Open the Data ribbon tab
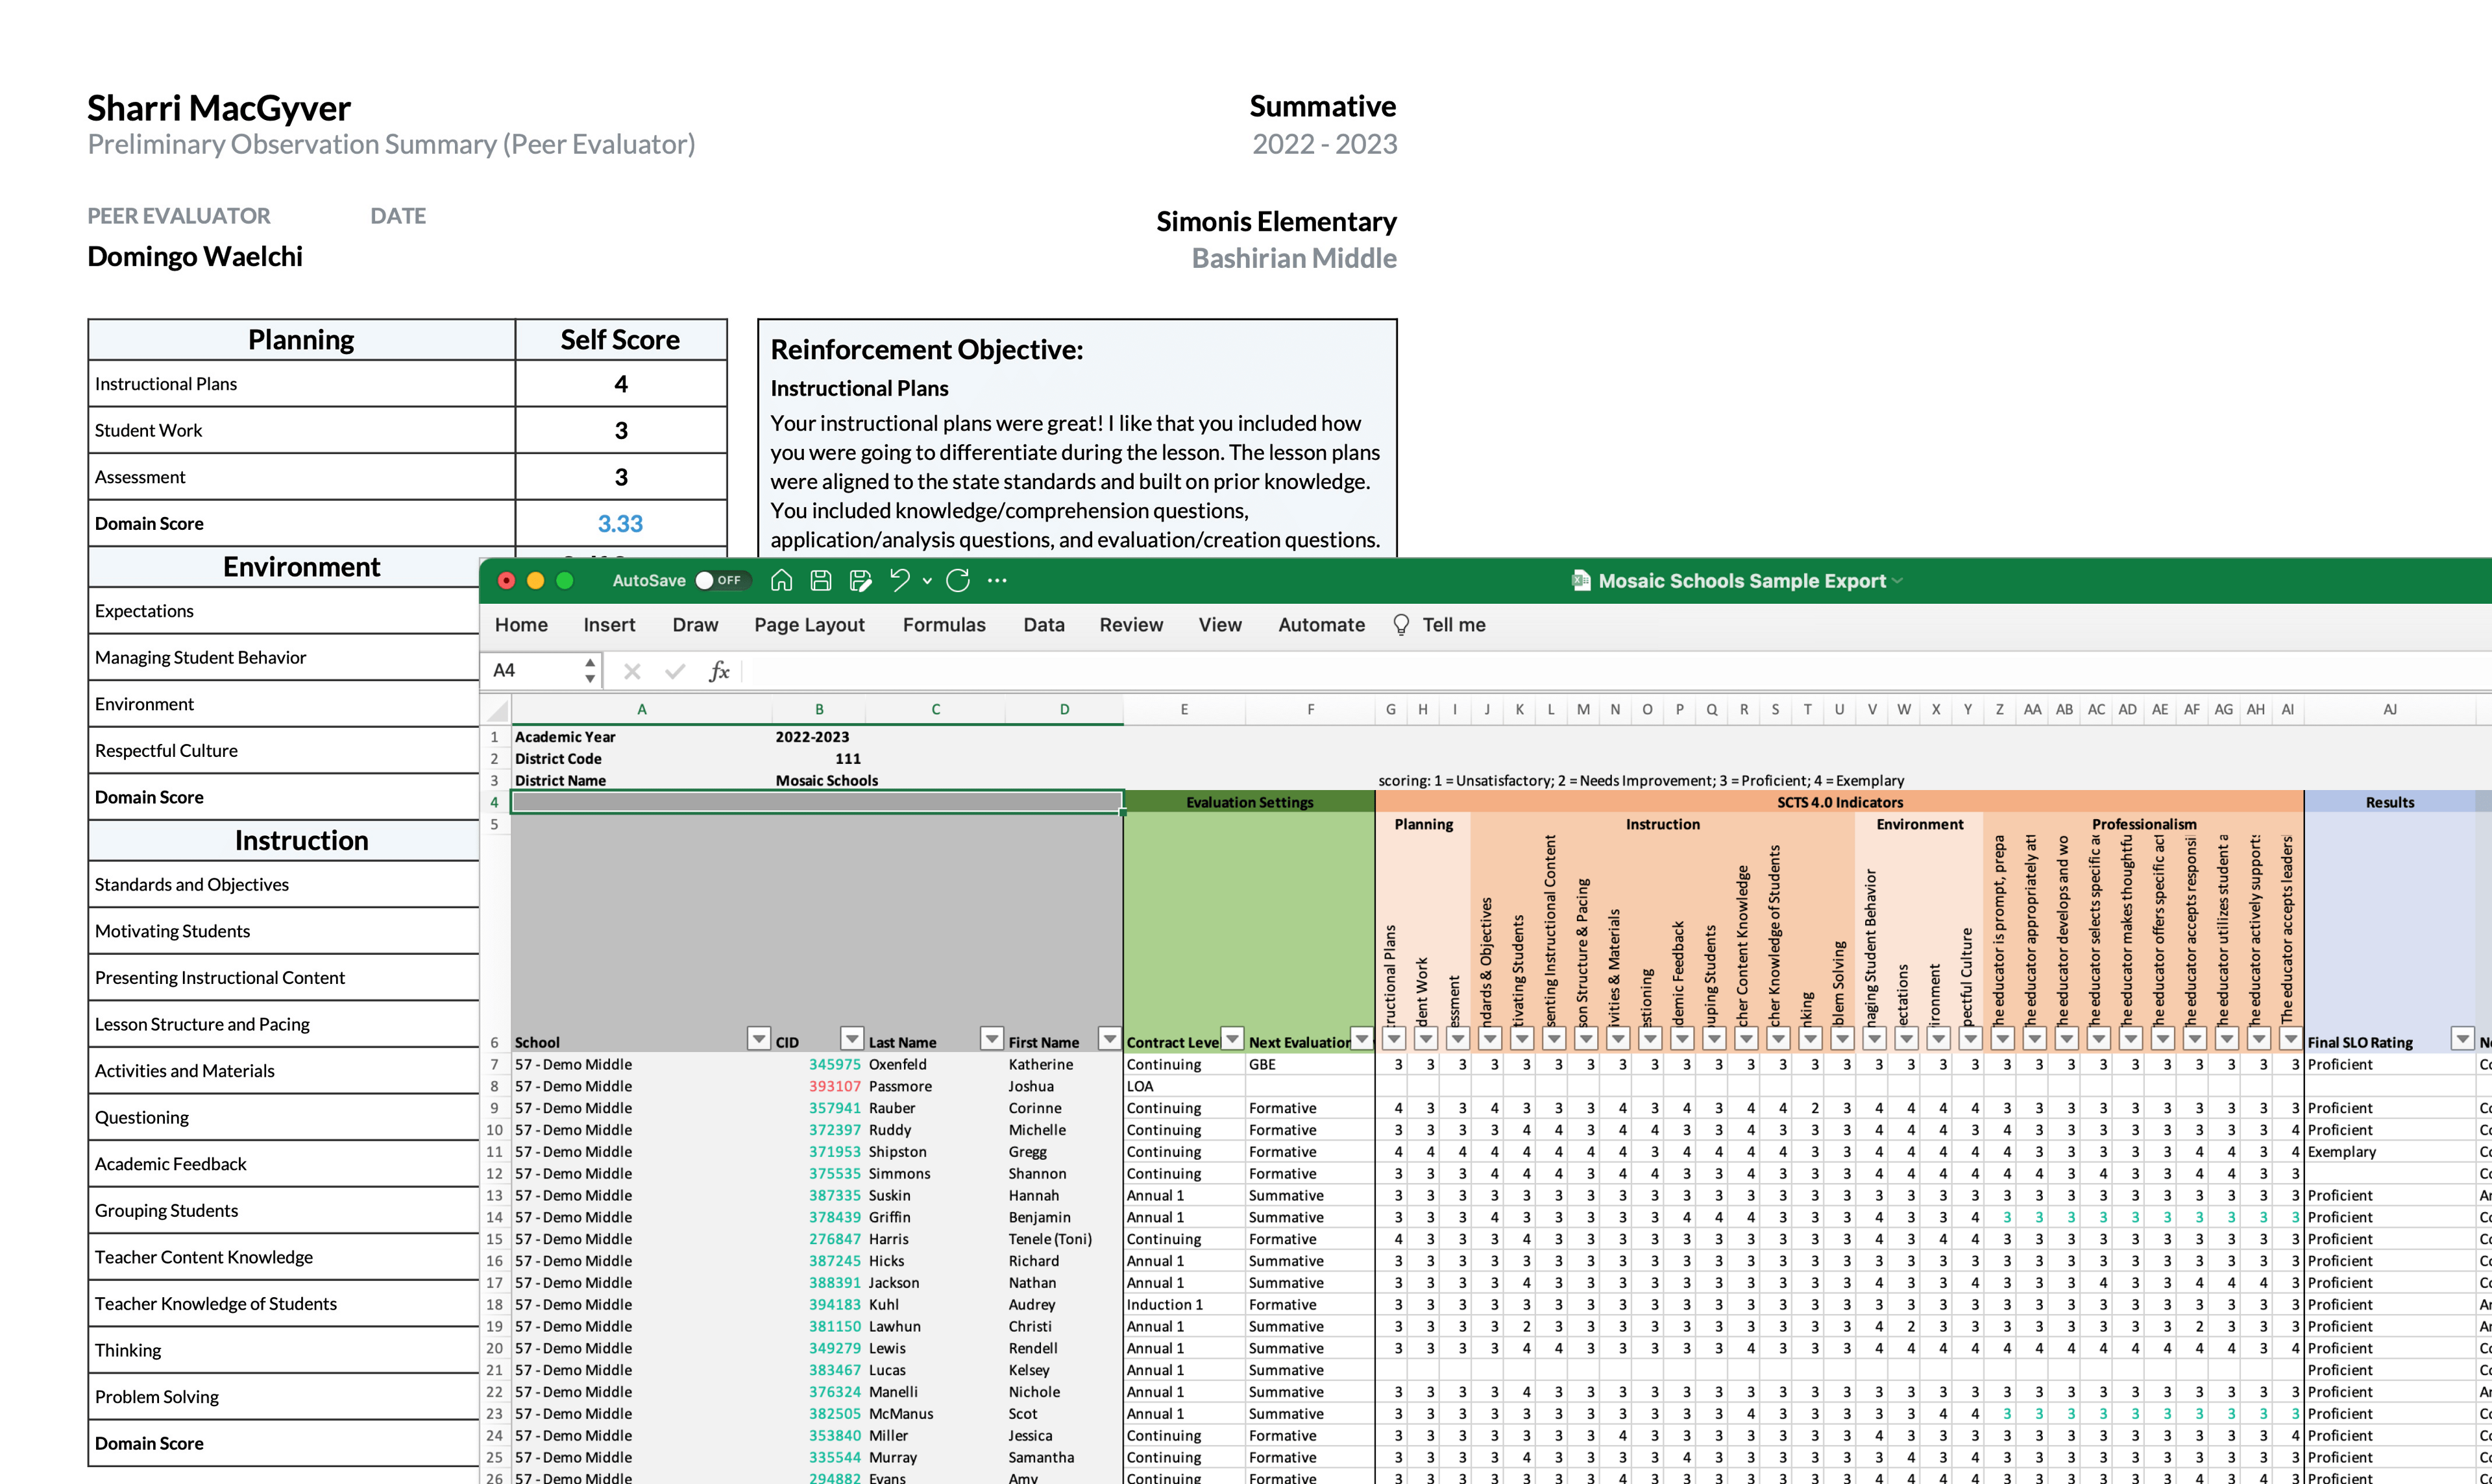The image size is (2492, 1484). 1044,625
